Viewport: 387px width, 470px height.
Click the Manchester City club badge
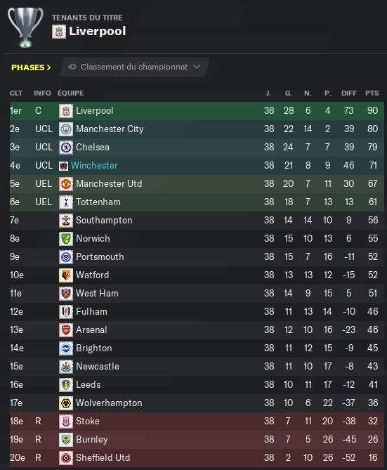point(66,129)
